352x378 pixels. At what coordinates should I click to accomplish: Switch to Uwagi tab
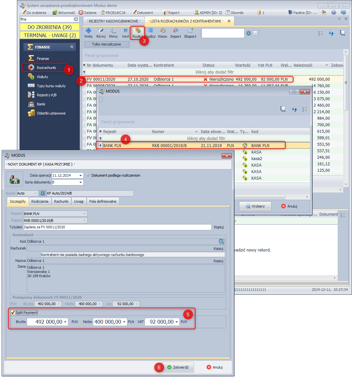coord(79,201)
